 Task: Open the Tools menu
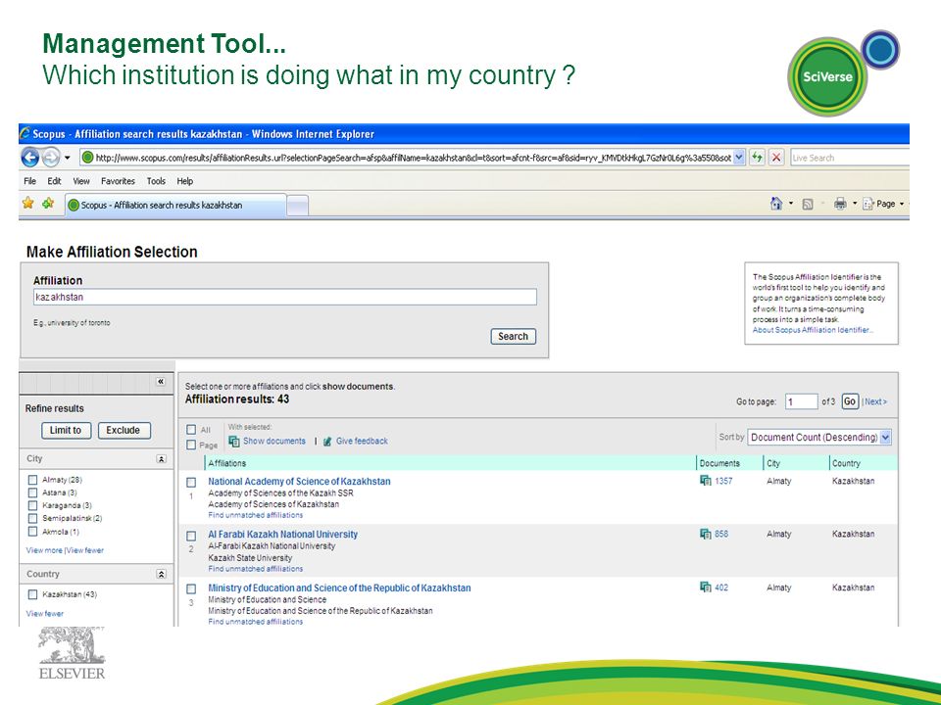156,181
